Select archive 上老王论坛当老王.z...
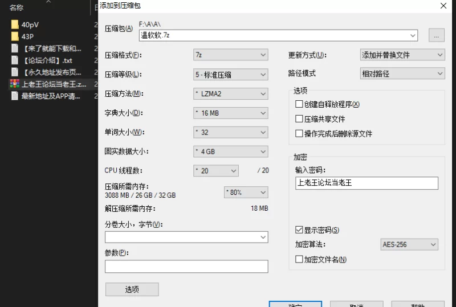456x307 pixels. 54,84
